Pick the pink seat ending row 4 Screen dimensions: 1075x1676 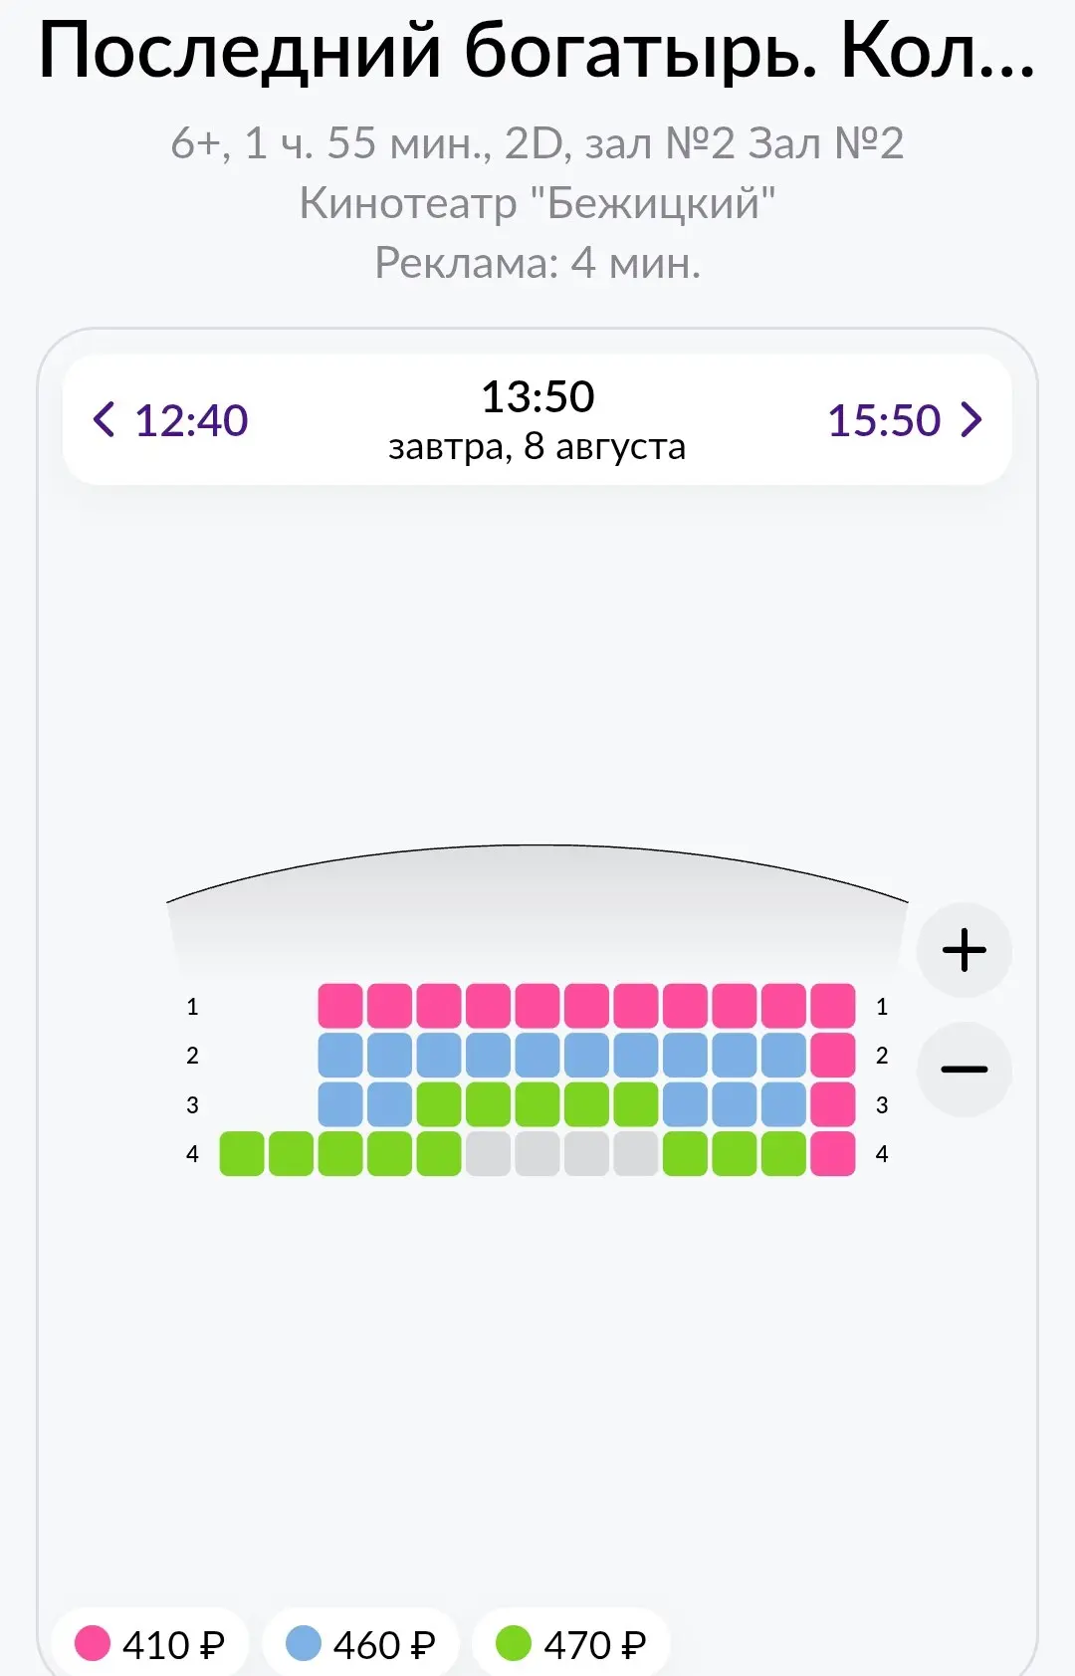coord(833,1153)
